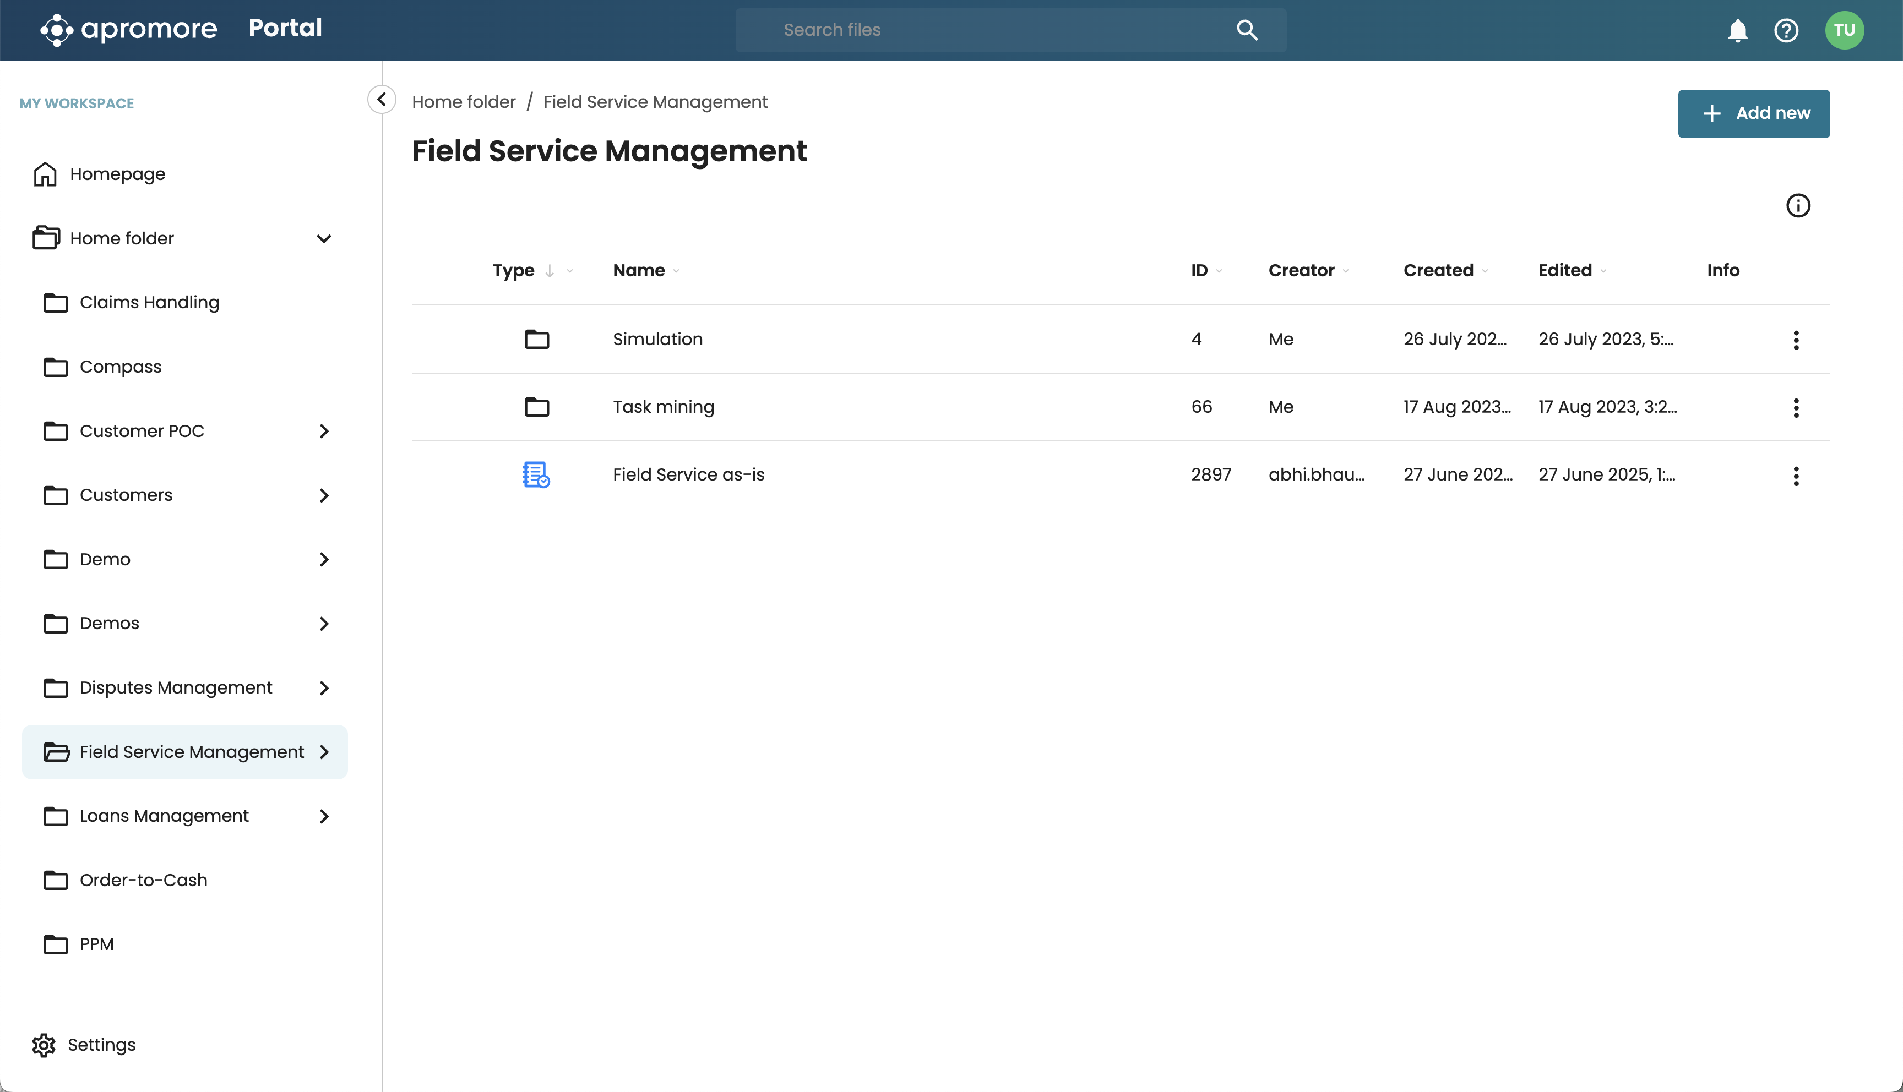
Task: Click the Field Service as-is log icon
Action: click(536, 474)
